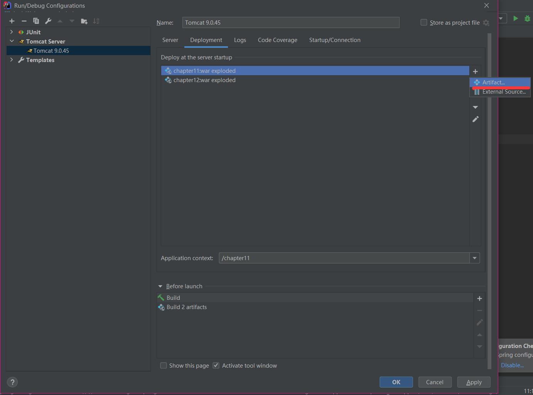This screenshot has height=395, width=533.
Task: Close the Run/Debug Configurations dialog
Action: [486, 5]
